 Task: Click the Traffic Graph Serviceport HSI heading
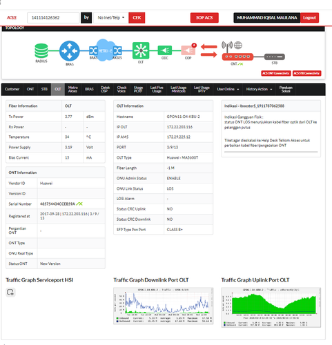[39, 280]
